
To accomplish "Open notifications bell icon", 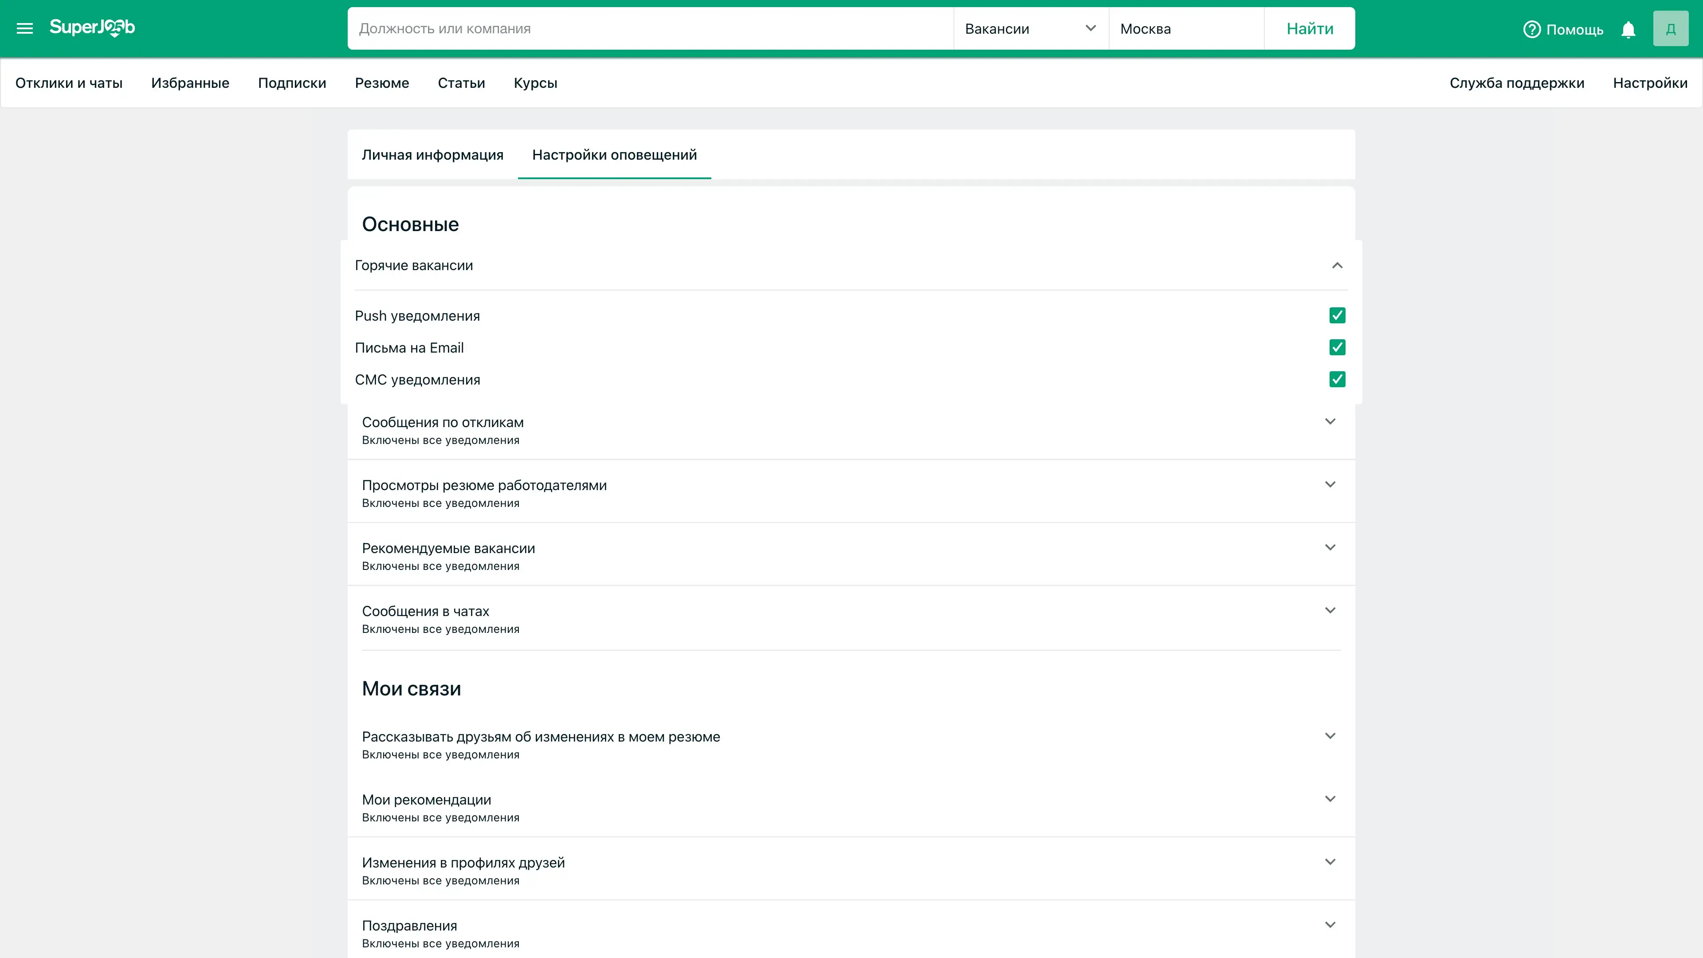I will click(x=1628, y=30).
